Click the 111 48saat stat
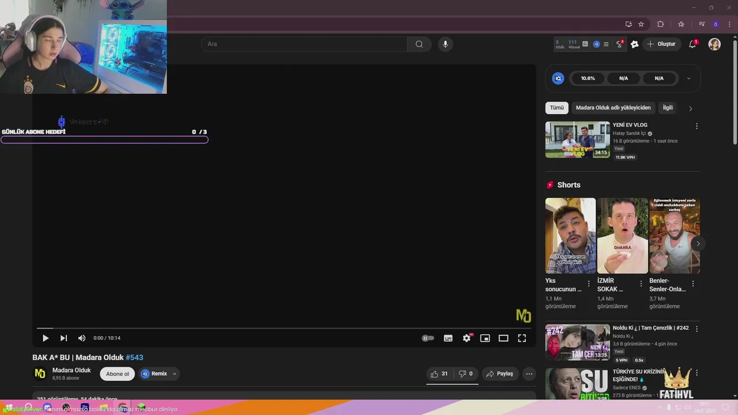Viewport: 738px width, 415px height. 574,44
